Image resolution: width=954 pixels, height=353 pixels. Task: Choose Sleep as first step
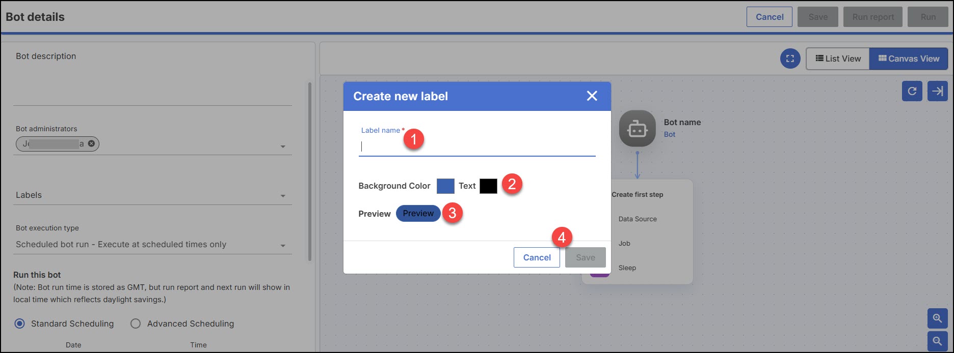627,268
